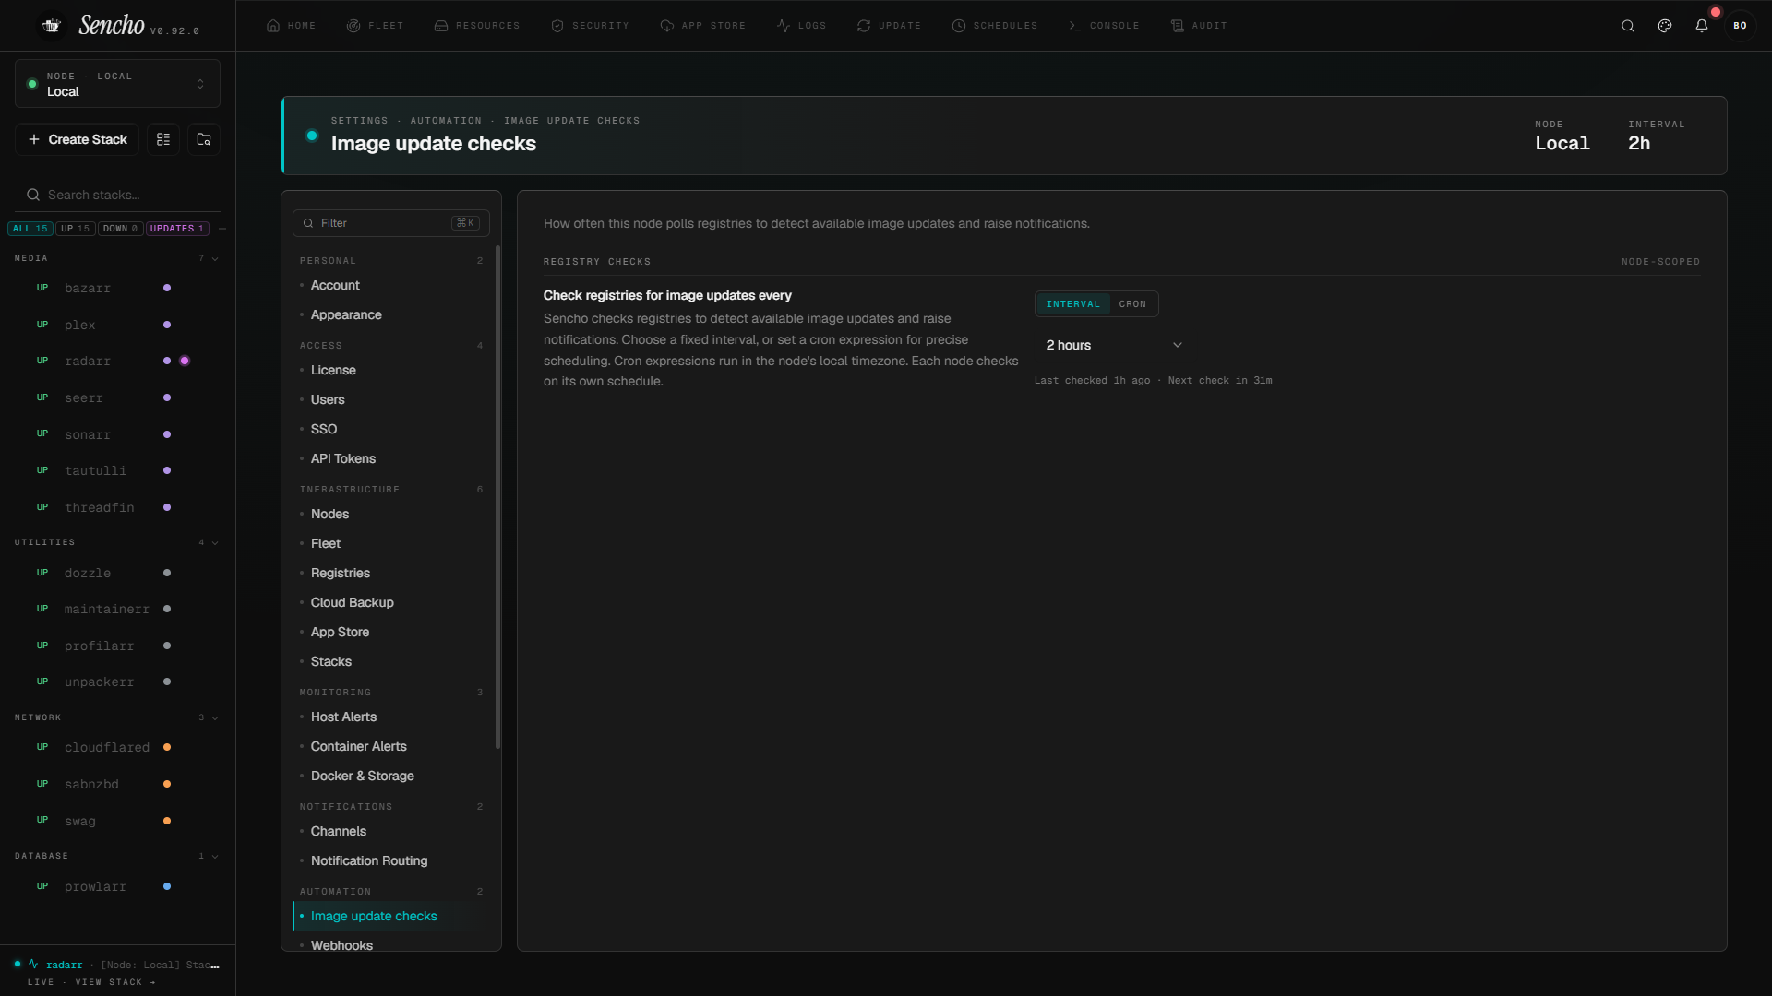Open the BO user avatar menu
The width and height of the screenshot is (1772, 996).
[x=1740, y=26]
